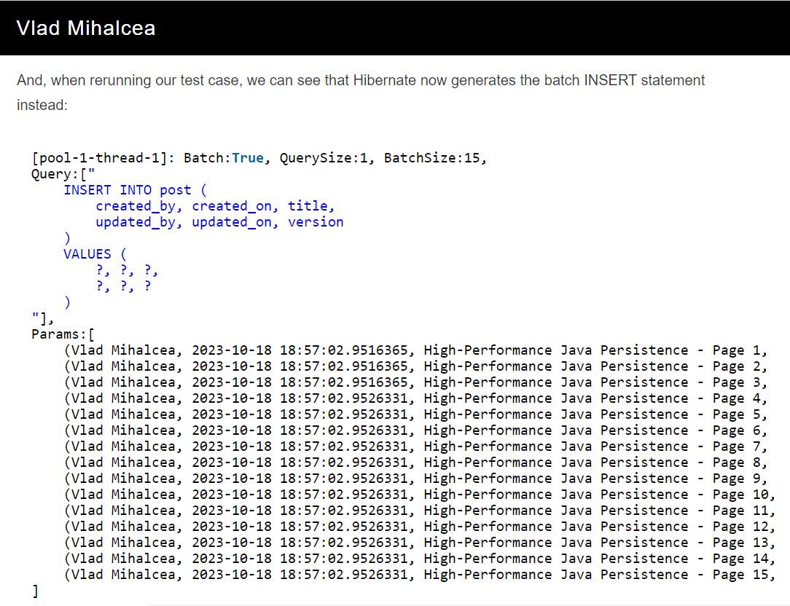The image size is (790, 606).
Task: Click the Page 1 parameter row
Action: pyautogui.click(x=415, y=350)
